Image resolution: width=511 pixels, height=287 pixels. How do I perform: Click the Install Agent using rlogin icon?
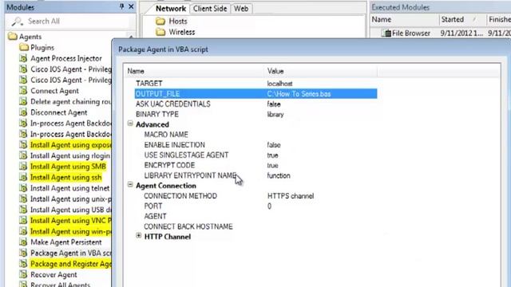23,155
